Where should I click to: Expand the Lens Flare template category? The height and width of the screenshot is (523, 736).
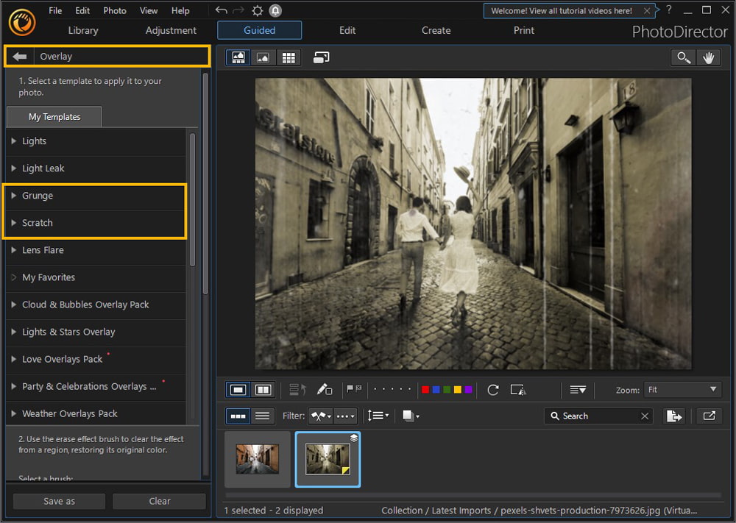[43, 250]
